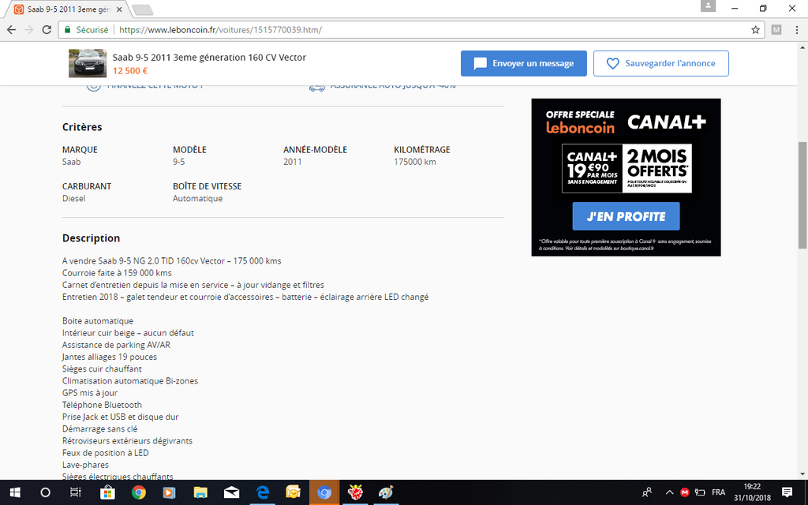
Task: Click the model value 9-5
Action: point(179,162)
